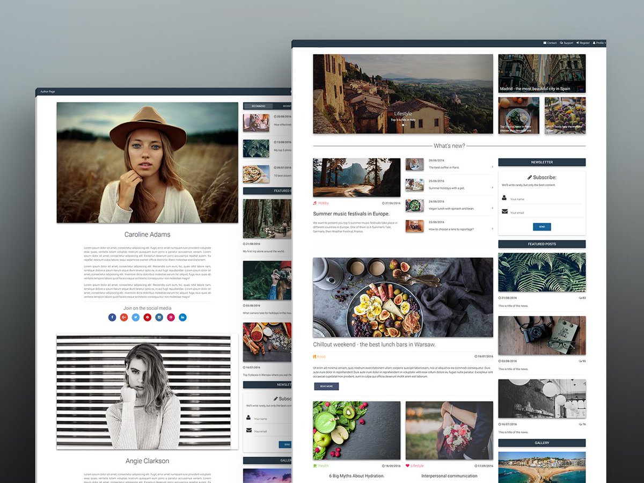
Task: Click the Register sign-in icon in top bar
Action: [578, 43]
